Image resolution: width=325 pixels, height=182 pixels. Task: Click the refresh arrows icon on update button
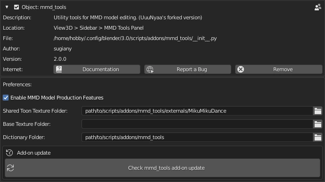(10, 168)
